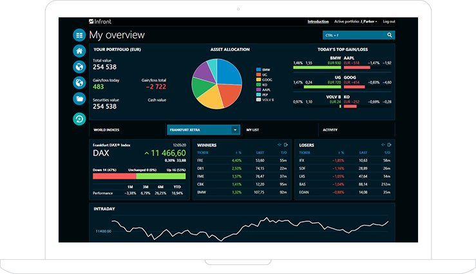Sort Winners by LAST column header
The width and height of the screenshot is (476, 274).
coord(260,153)
